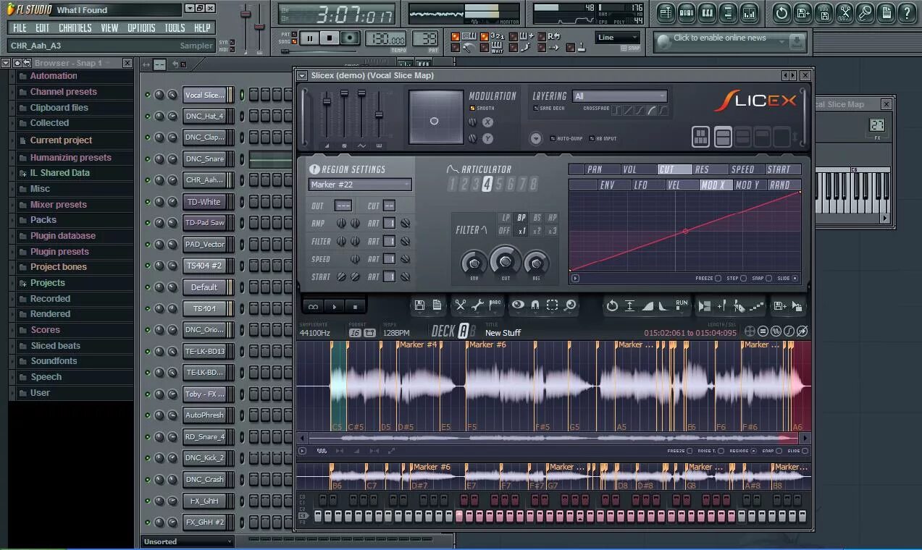Enable Freeze in the articulator envelope editor
922x550 pixels.
(x=718, y=278)
